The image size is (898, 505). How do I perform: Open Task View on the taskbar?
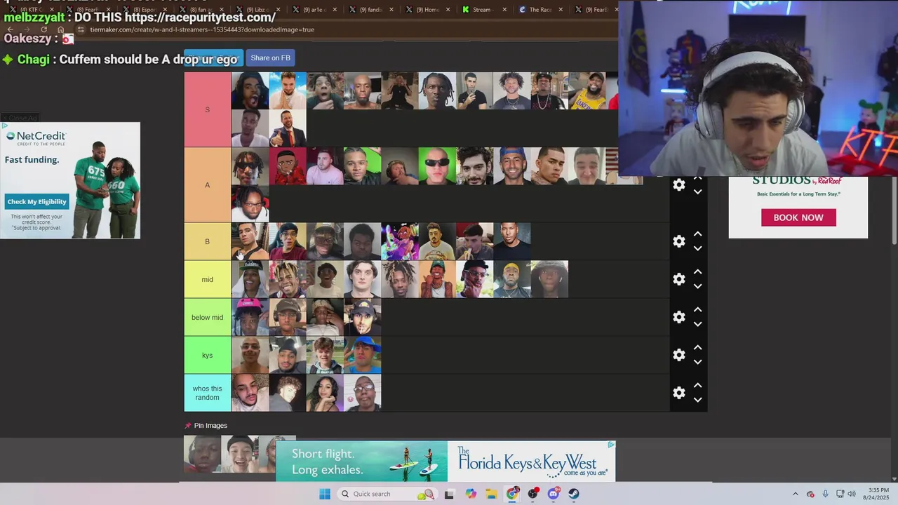click(449, 494)
